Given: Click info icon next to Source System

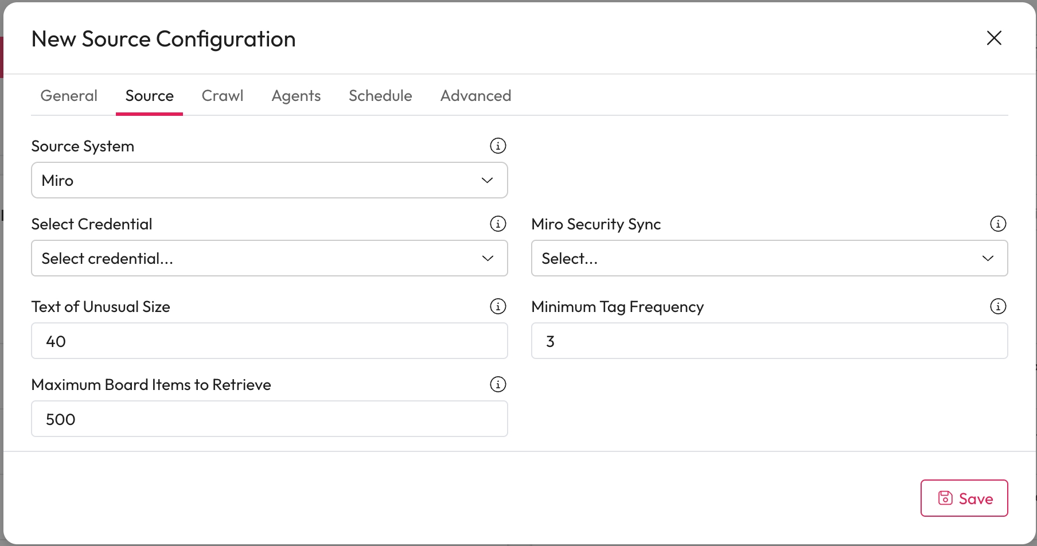Looking at the screenshot, I should (498, 146).
